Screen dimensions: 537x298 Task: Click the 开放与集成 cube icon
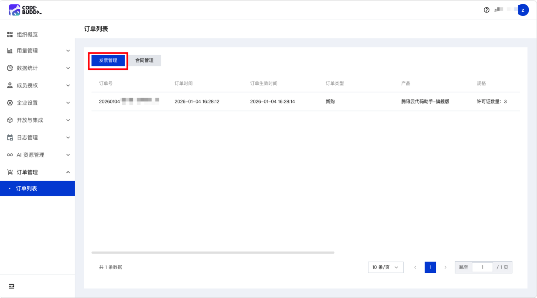(10, 120)
